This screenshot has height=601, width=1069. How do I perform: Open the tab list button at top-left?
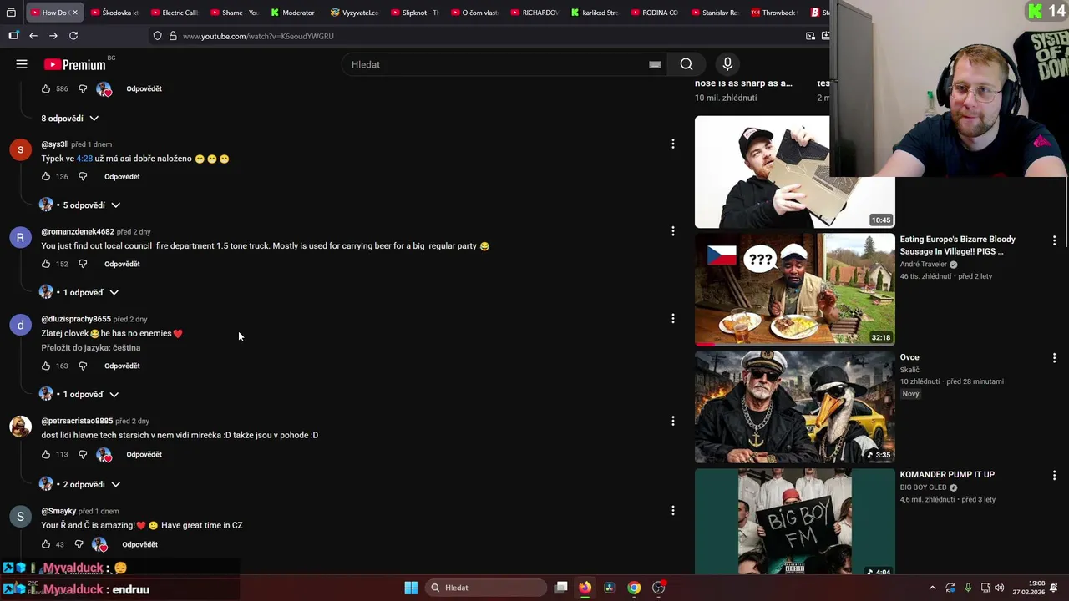[11, 13]
